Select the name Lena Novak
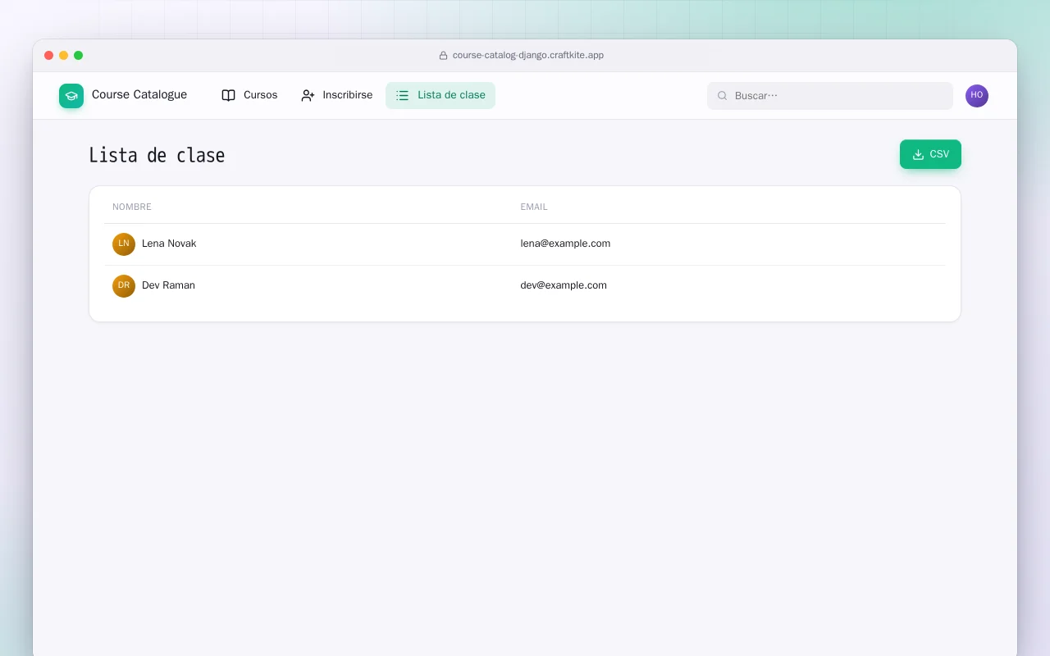The width and height of the screenshot is (1050, 656). [169, 244]
